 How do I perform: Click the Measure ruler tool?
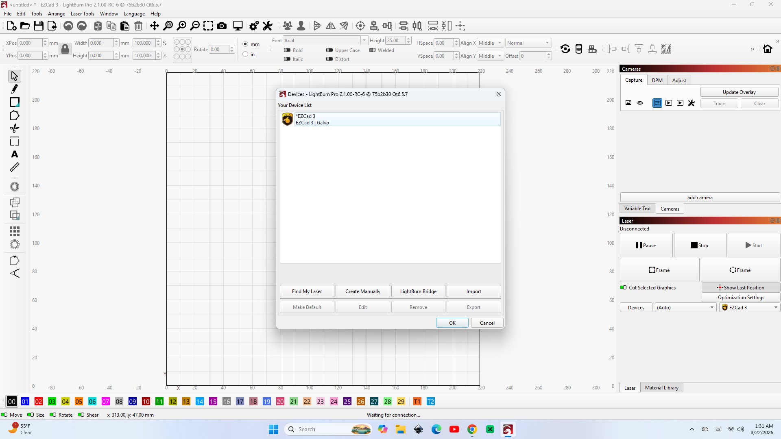click(x=15, y=167)
